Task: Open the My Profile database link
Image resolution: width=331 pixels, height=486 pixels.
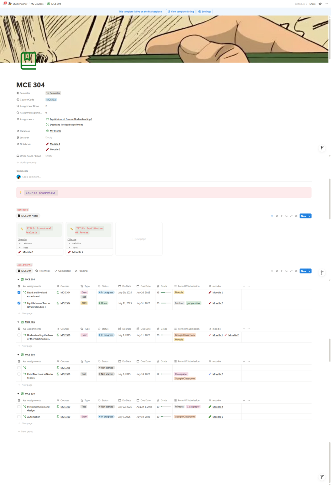Action: [x=54, y=131]
